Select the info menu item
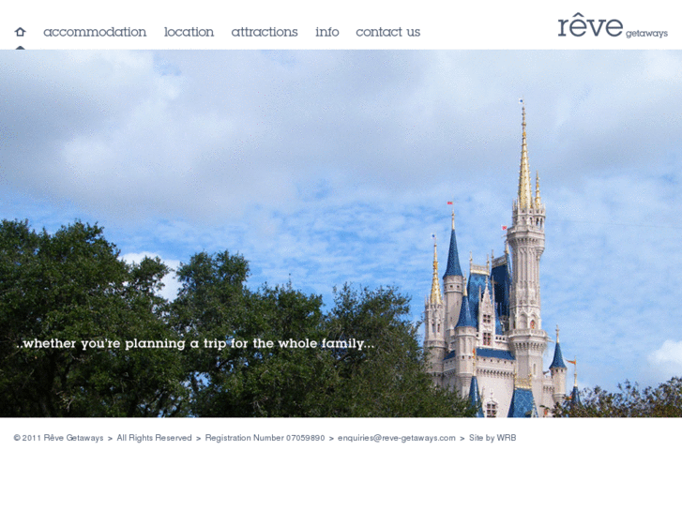The height and width of the screenshot is (511, 682). (327, 32)
